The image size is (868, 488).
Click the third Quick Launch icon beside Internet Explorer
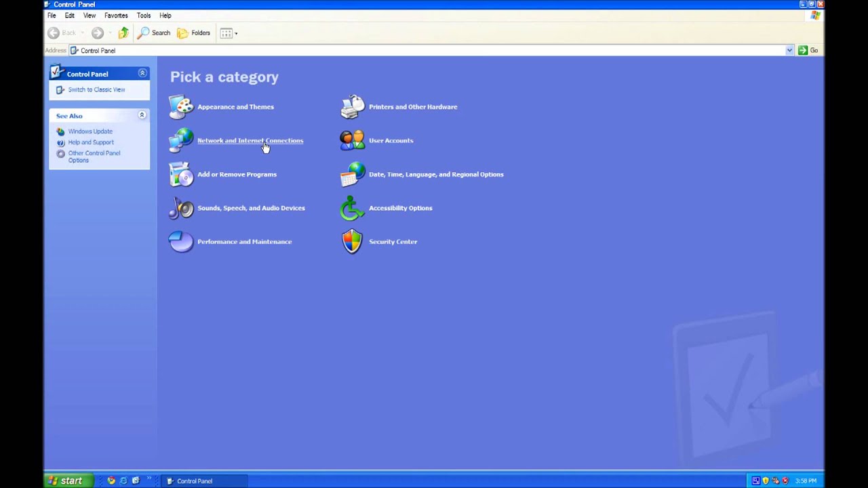pos(136,481)
